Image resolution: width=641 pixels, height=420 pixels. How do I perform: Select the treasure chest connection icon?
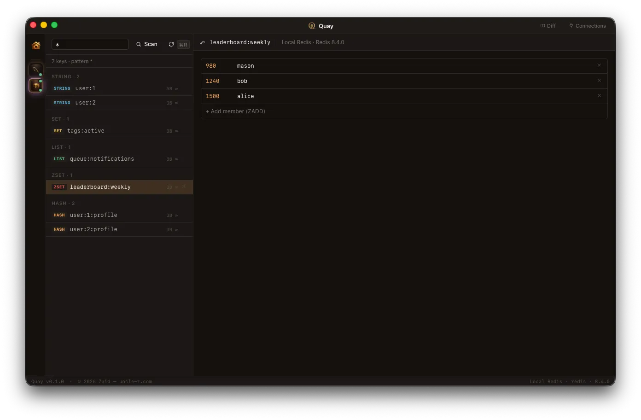tap(36, 85)
